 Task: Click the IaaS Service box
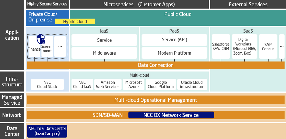(104, 40)
